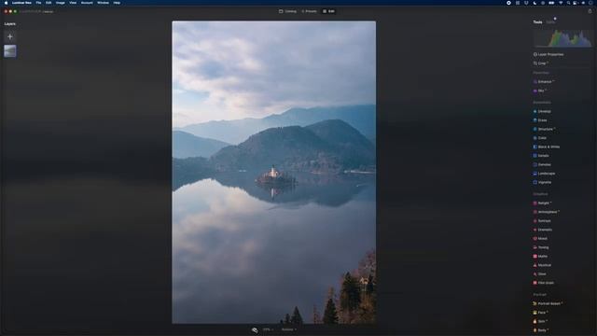Open the View menu
The height and width of the screenshot is (336, 597).
[73, 3]
